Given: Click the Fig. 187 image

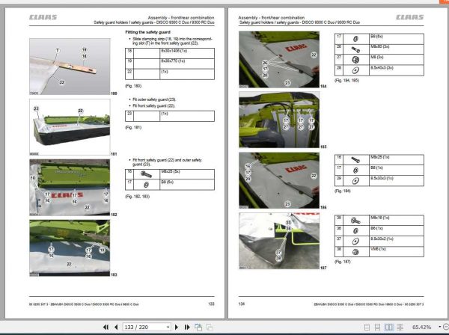Looking at the screenshot, I should tap(279, 241).
